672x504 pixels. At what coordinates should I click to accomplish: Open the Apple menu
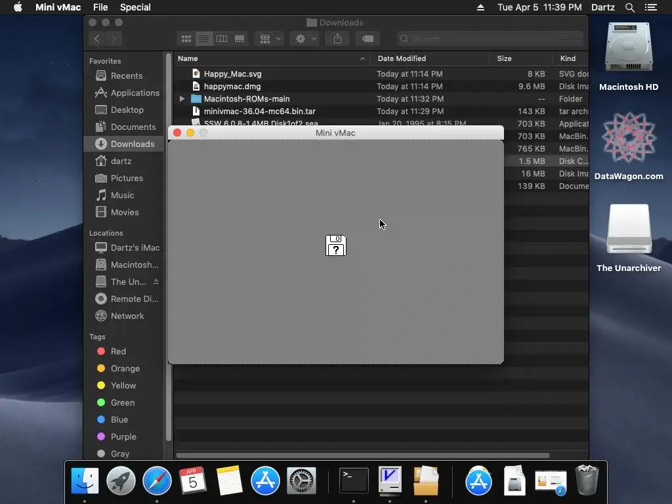[x=18, y=7]
